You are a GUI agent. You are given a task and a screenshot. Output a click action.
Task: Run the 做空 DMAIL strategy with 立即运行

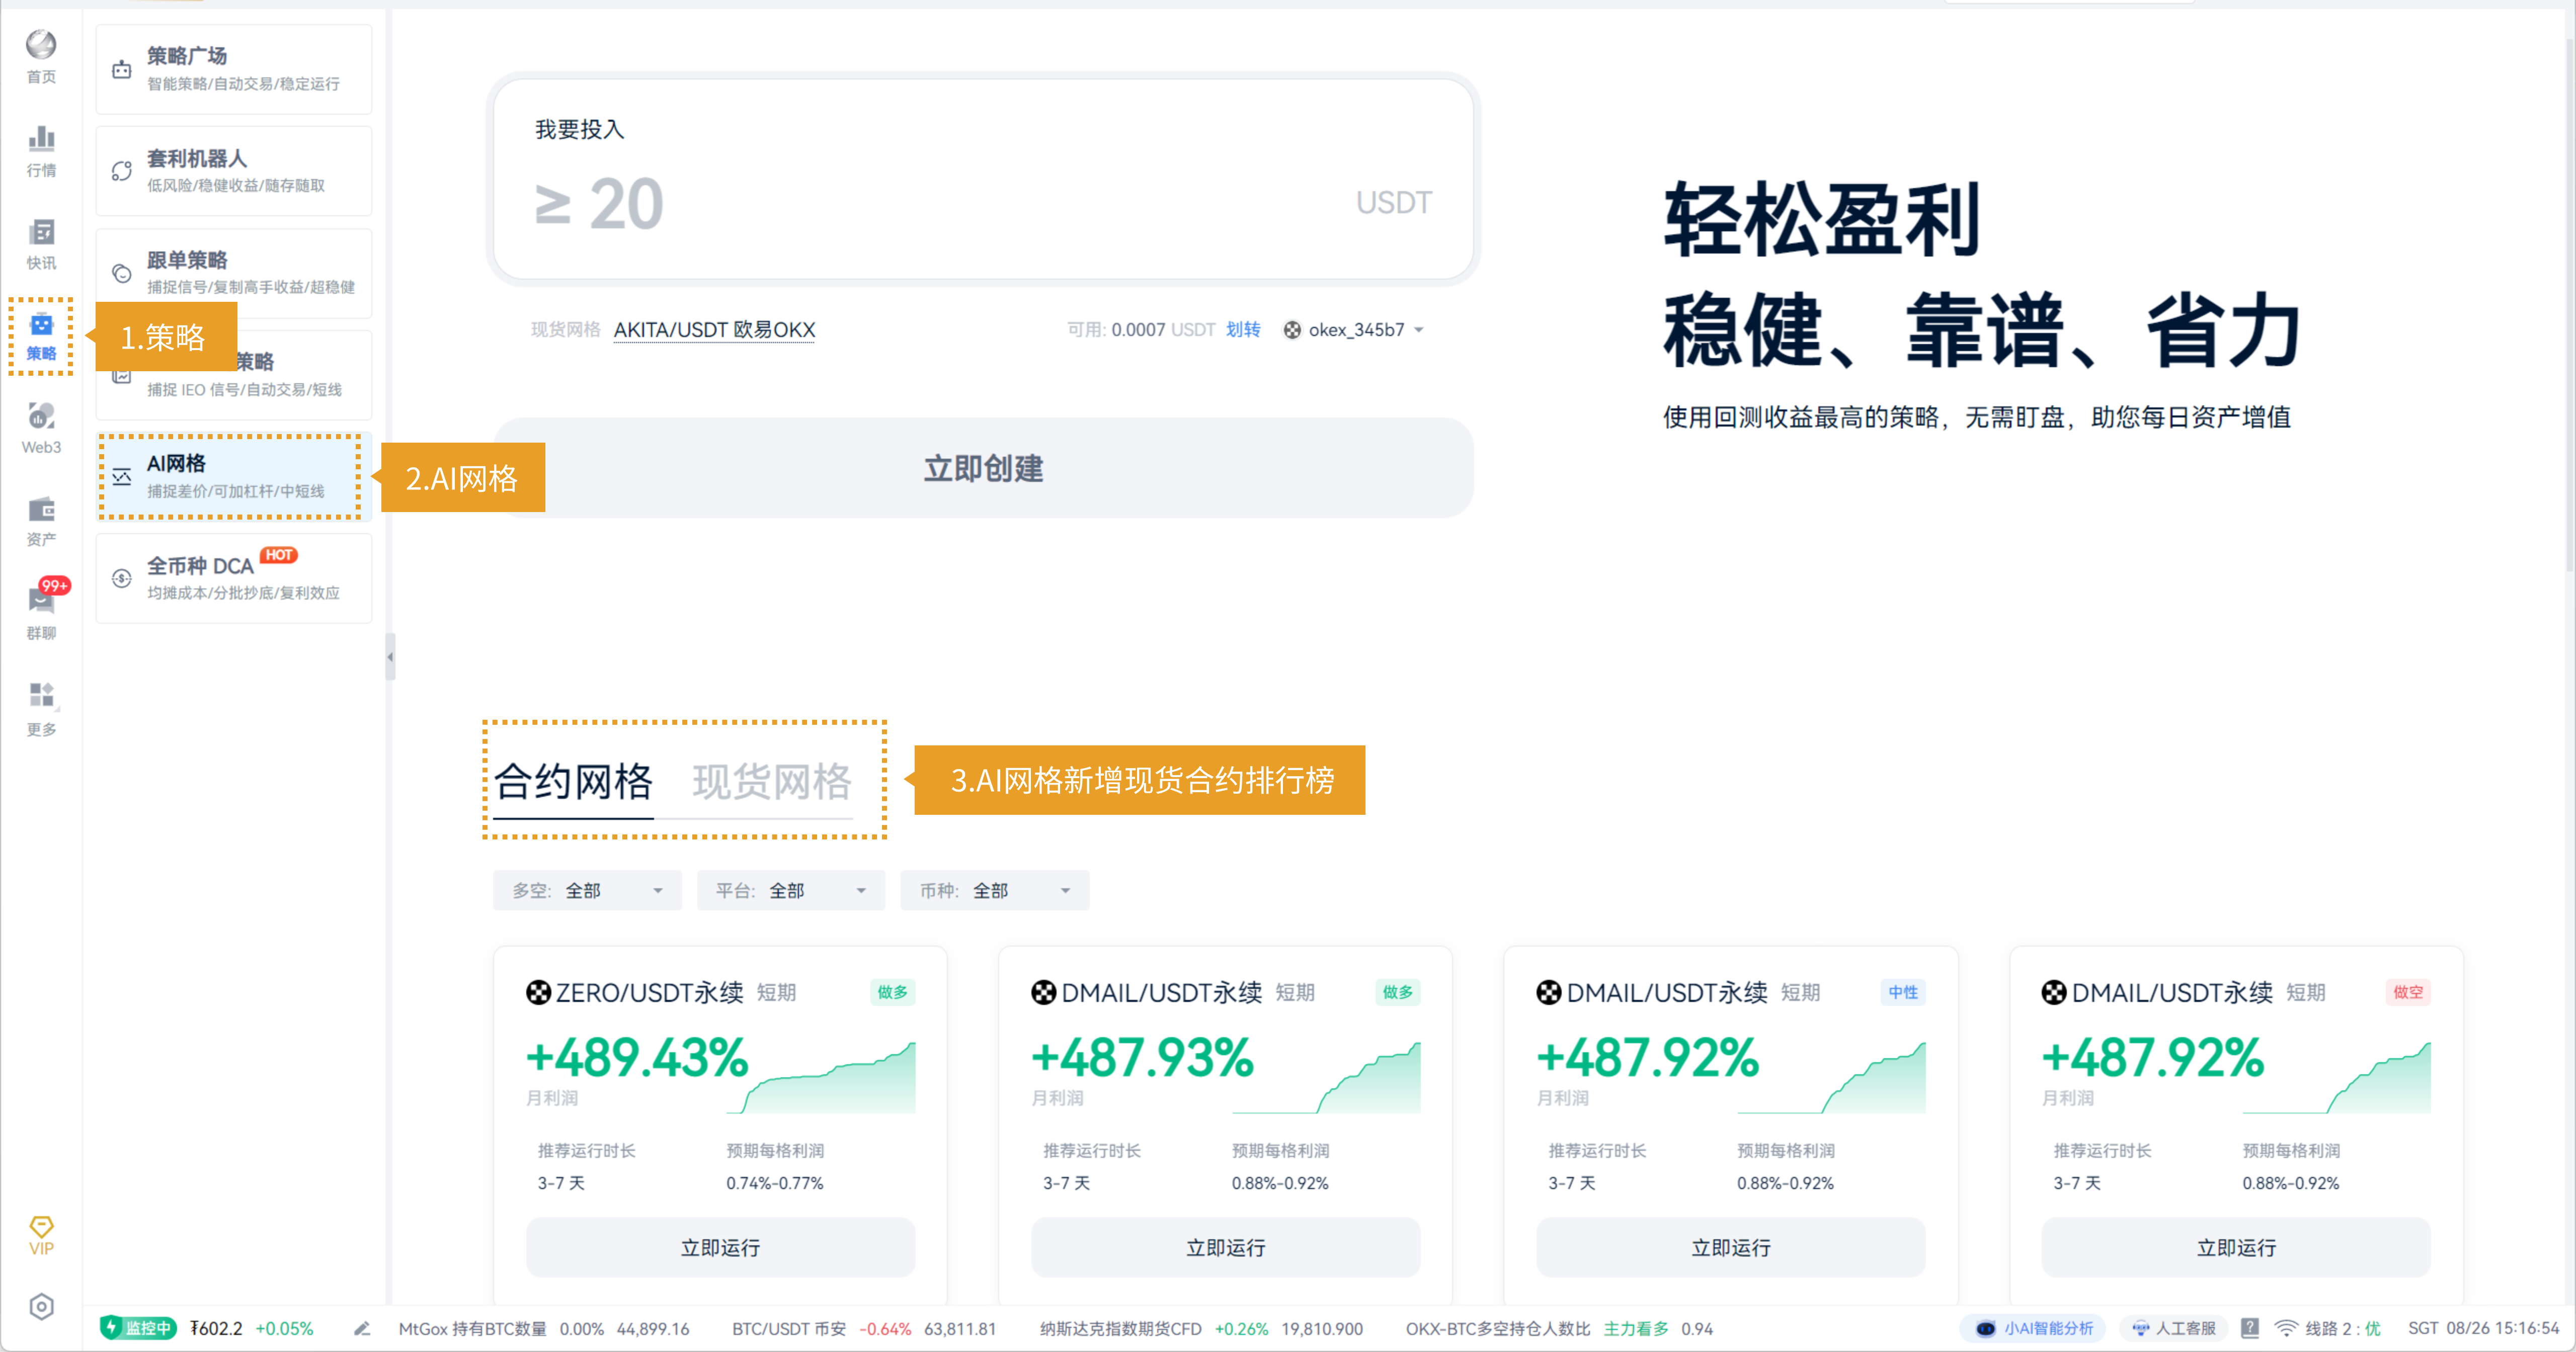(2236, 1247)
